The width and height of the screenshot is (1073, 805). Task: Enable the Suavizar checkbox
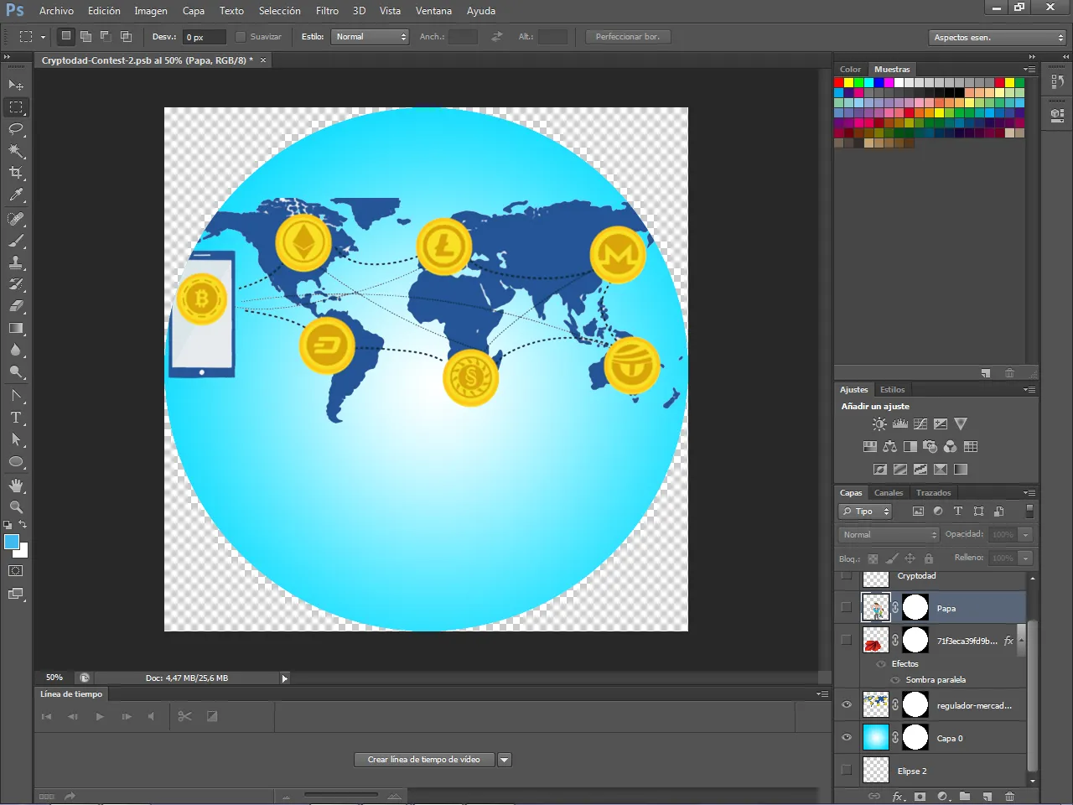(241, 37)
